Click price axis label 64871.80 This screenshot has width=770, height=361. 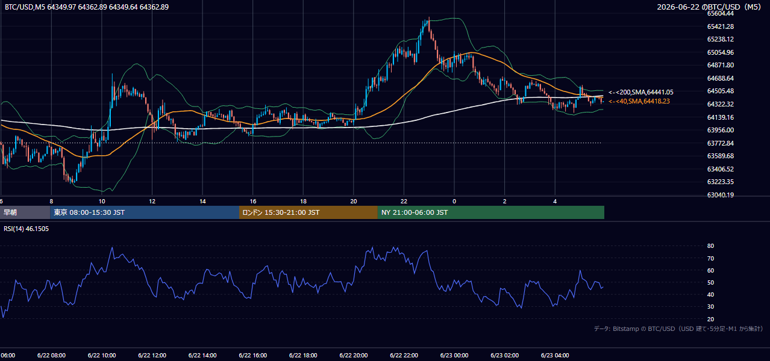721,65
